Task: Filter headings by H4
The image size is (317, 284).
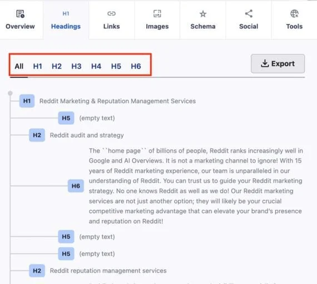Action: [96, 66]
